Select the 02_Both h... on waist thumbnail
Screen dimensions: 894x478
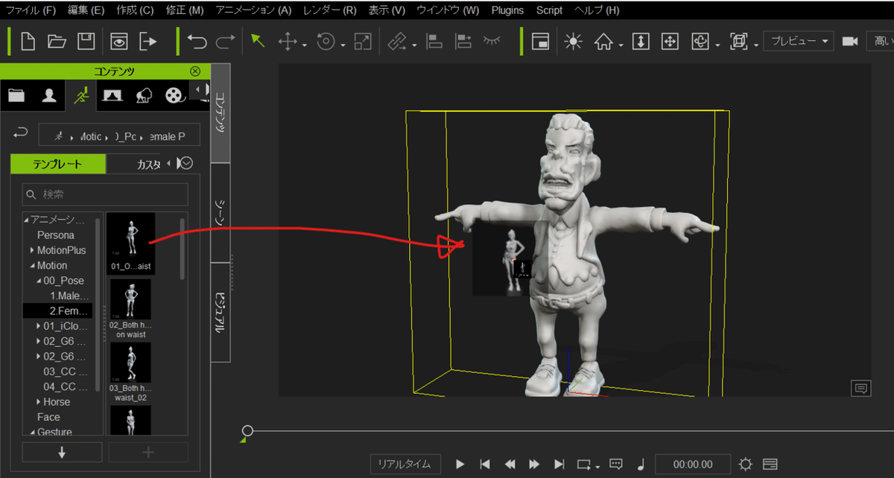coord(130,308)
